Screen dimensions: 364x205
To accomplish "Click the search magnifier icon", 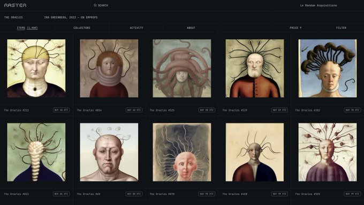I will tap(95, 5).
